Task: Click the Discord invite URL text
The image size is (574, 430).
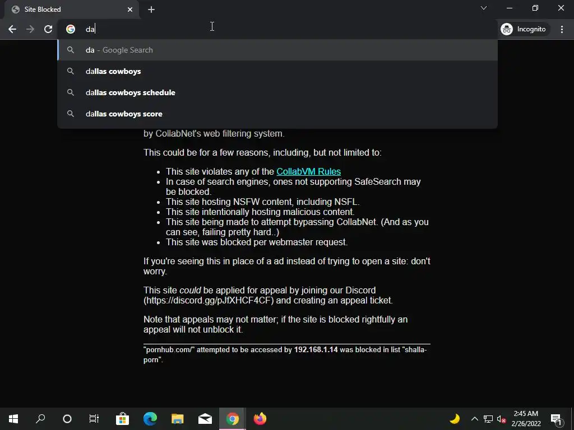Action: click(x=209, y=300)
